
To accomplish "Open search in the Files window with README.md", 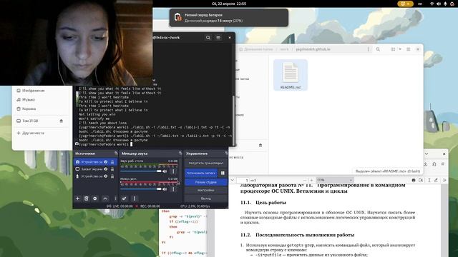I will 378,49.
